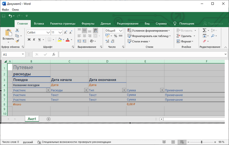Image resolution: width=229 pixels, height=145 pixels.
Task: Click the Clear eraser icon
Action: point(204,41)
